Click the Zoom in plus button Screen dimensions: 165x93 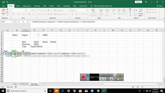point(159,87)
